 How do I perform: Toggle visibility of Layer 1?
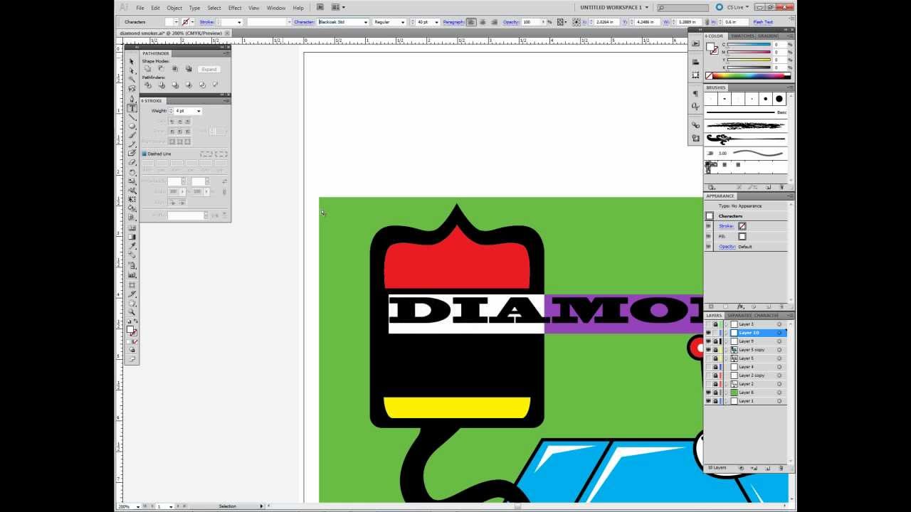(708, 401)
